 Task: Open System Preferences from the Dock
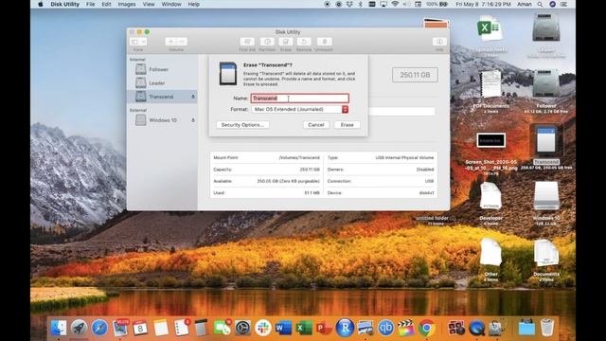coord(242,328)
